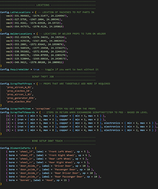158x189 pixels.
Task: Click the 'bonnet' bone string
Action: point(25,180)
